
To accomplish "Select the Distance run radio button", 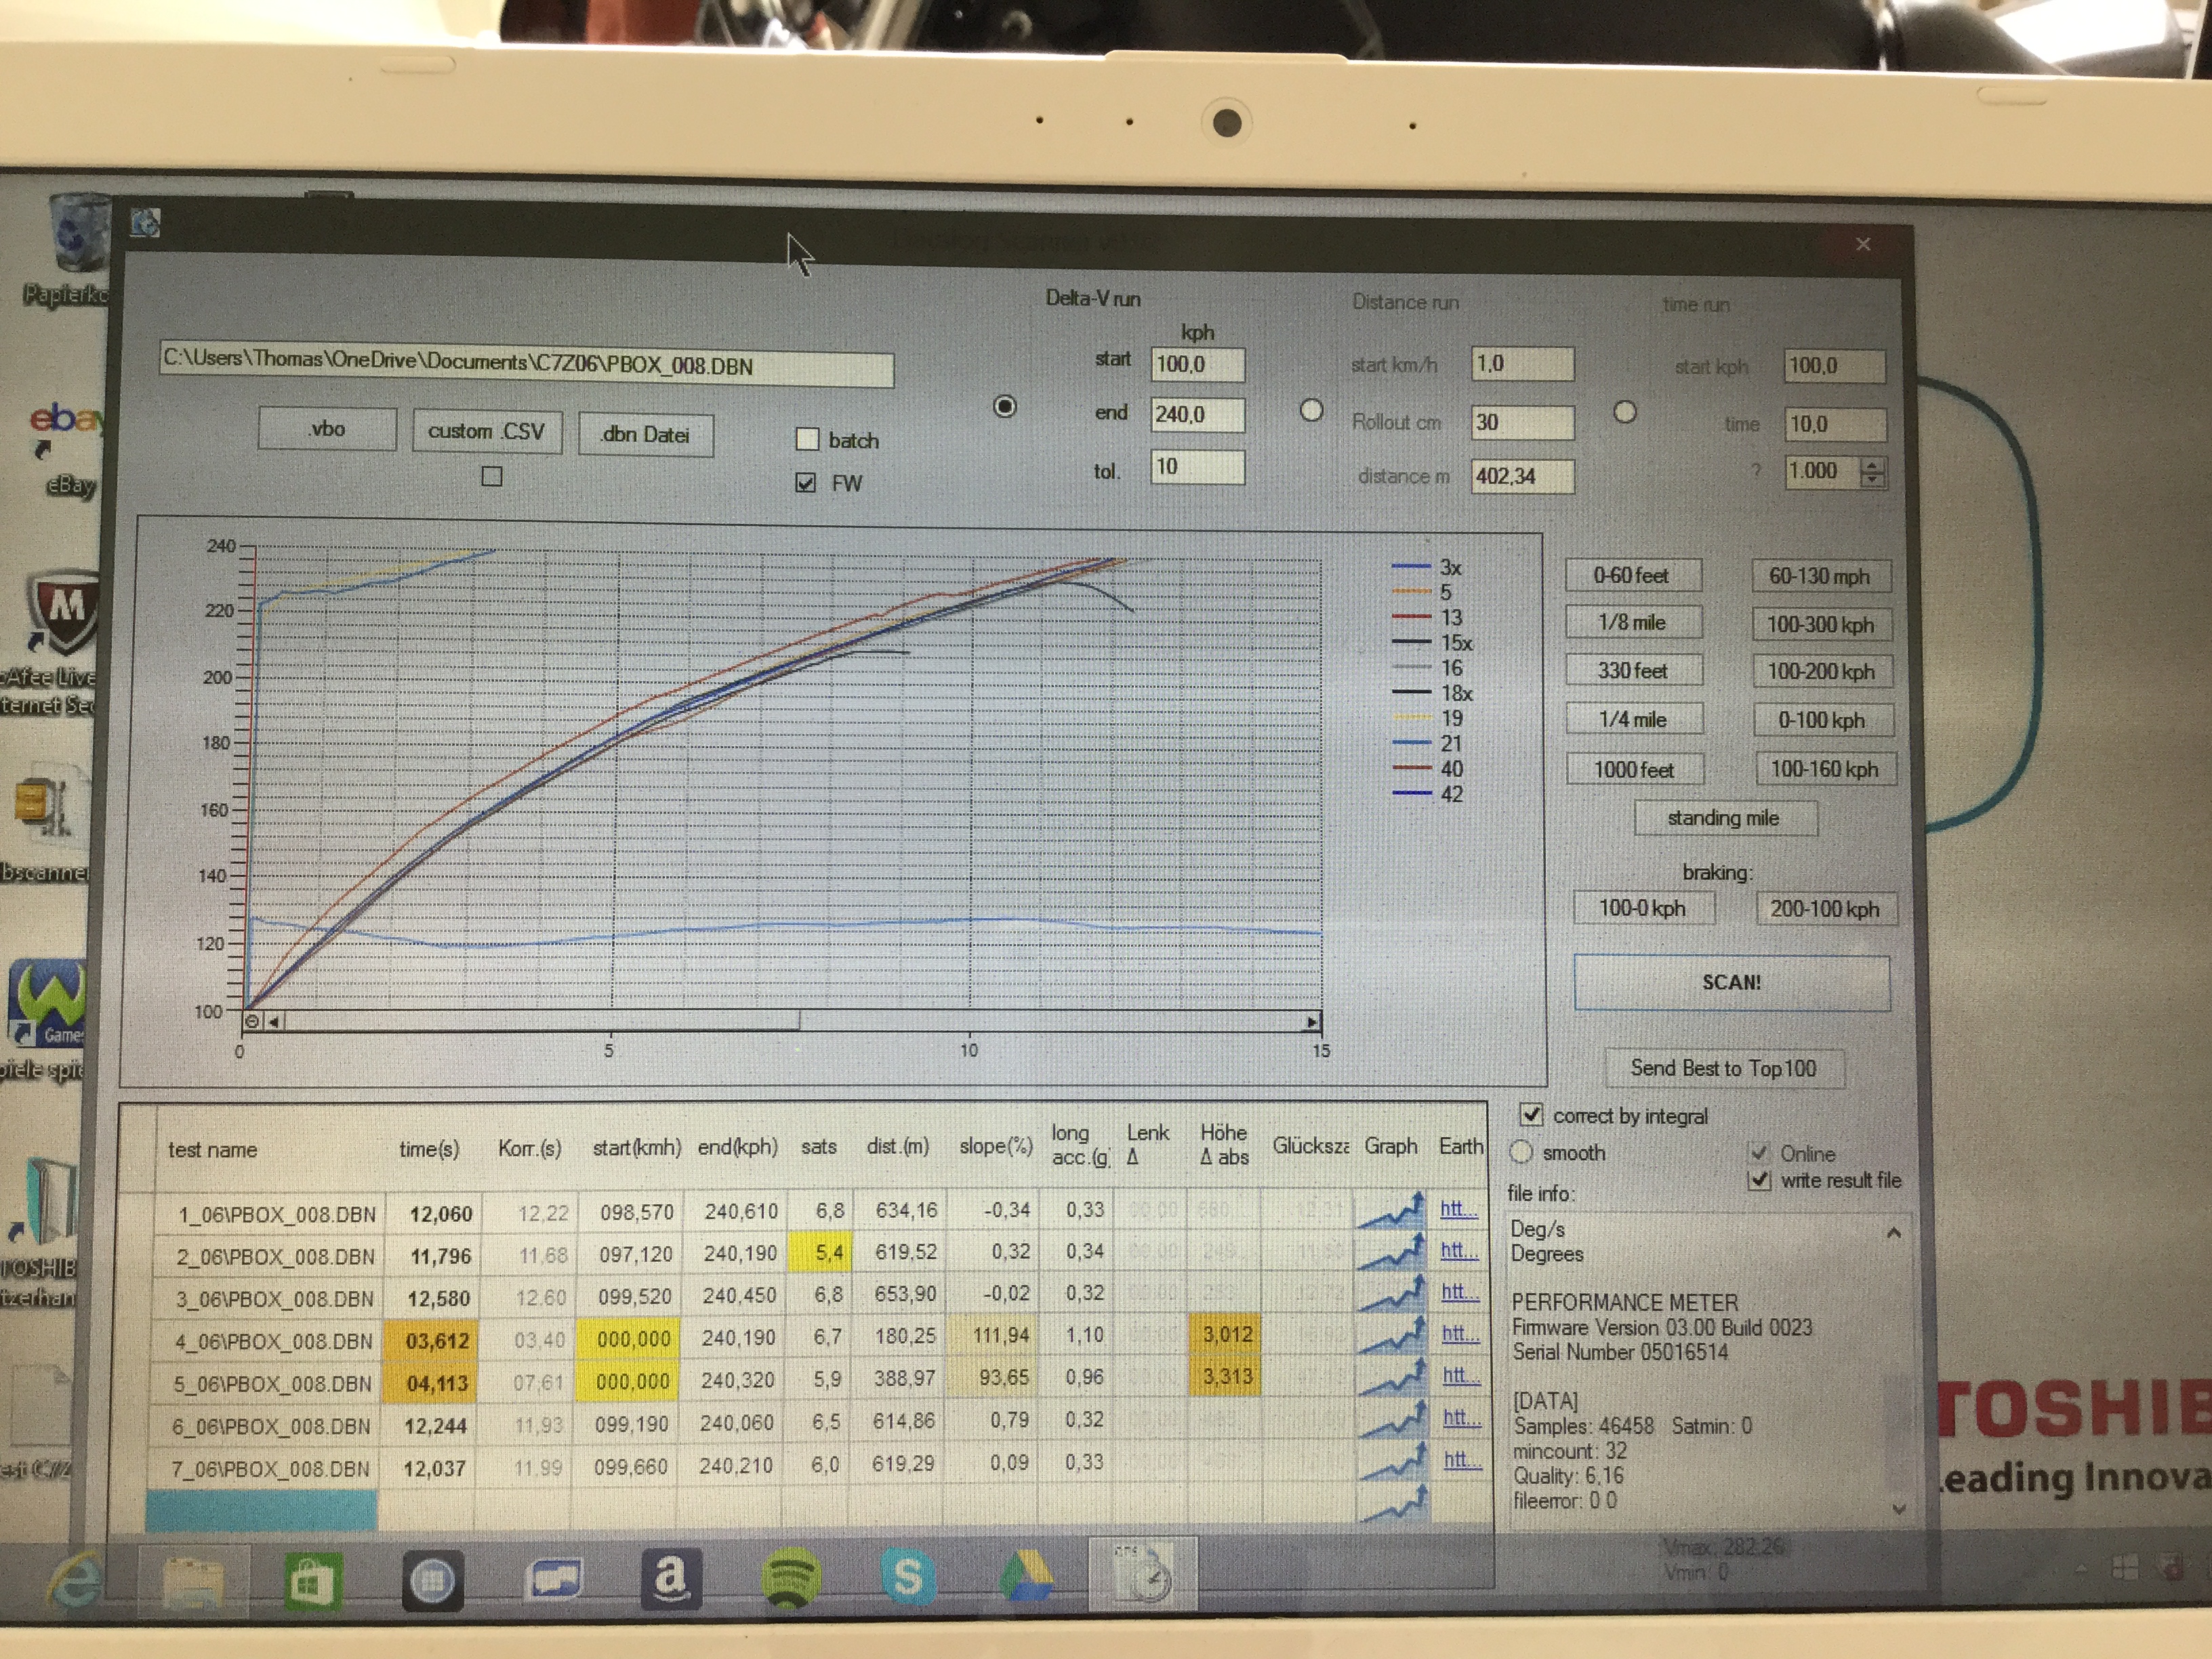I will tap(1311, 411).
